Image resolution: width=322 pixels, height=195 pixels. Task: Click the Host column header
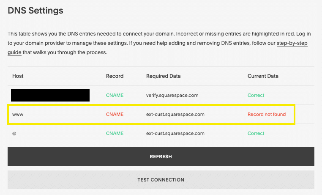pos(18,76)
